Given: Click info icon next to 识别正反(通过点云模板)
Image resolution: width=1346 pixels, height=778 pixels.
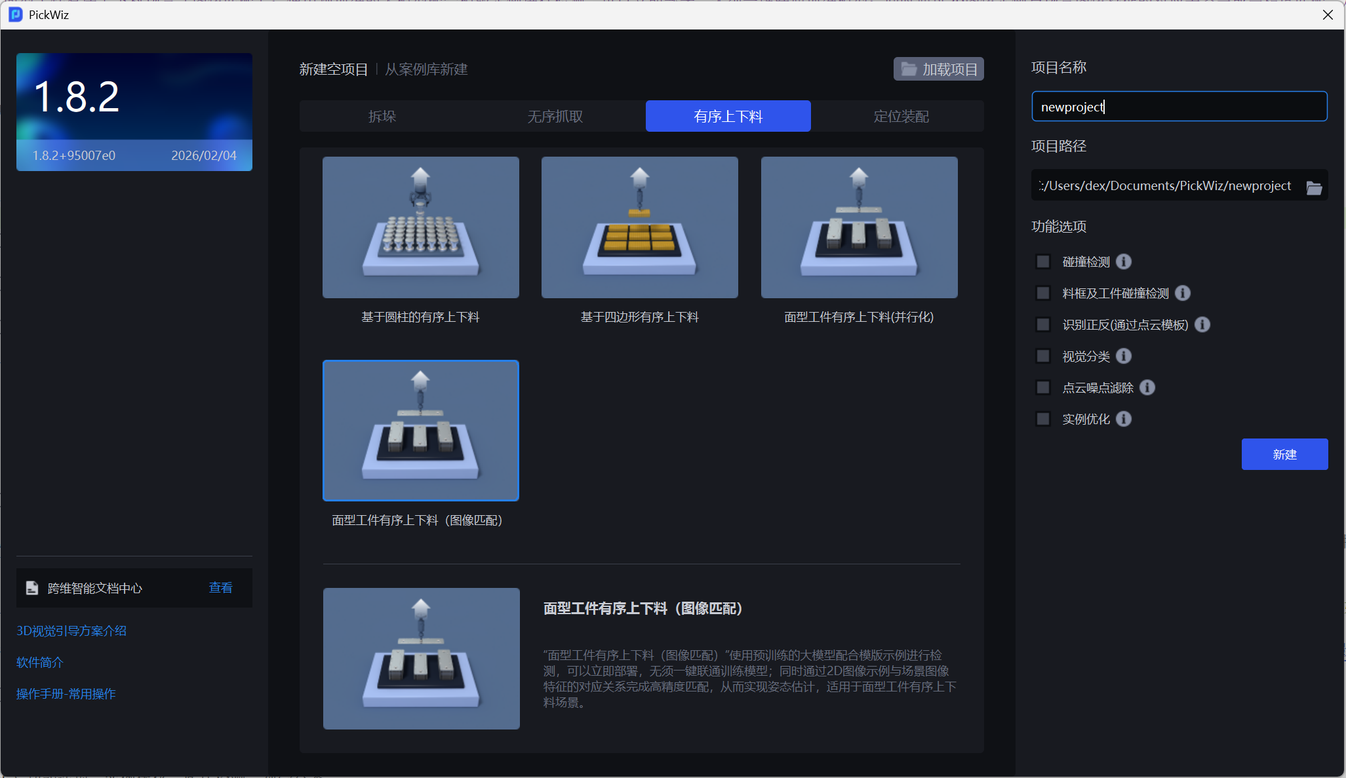Looking at the screenshot, I should tap(1202, 324).
